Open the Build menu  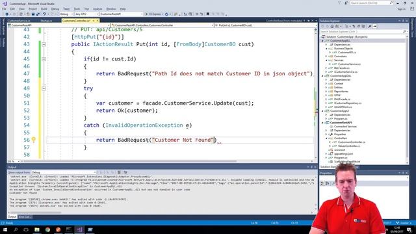tap(44, 9)
